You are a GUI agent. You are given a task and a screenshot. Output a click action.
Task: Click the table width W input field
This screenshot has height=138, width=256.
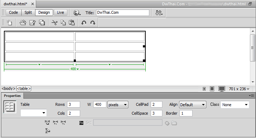pyautogui.click(x=100, y=104)
